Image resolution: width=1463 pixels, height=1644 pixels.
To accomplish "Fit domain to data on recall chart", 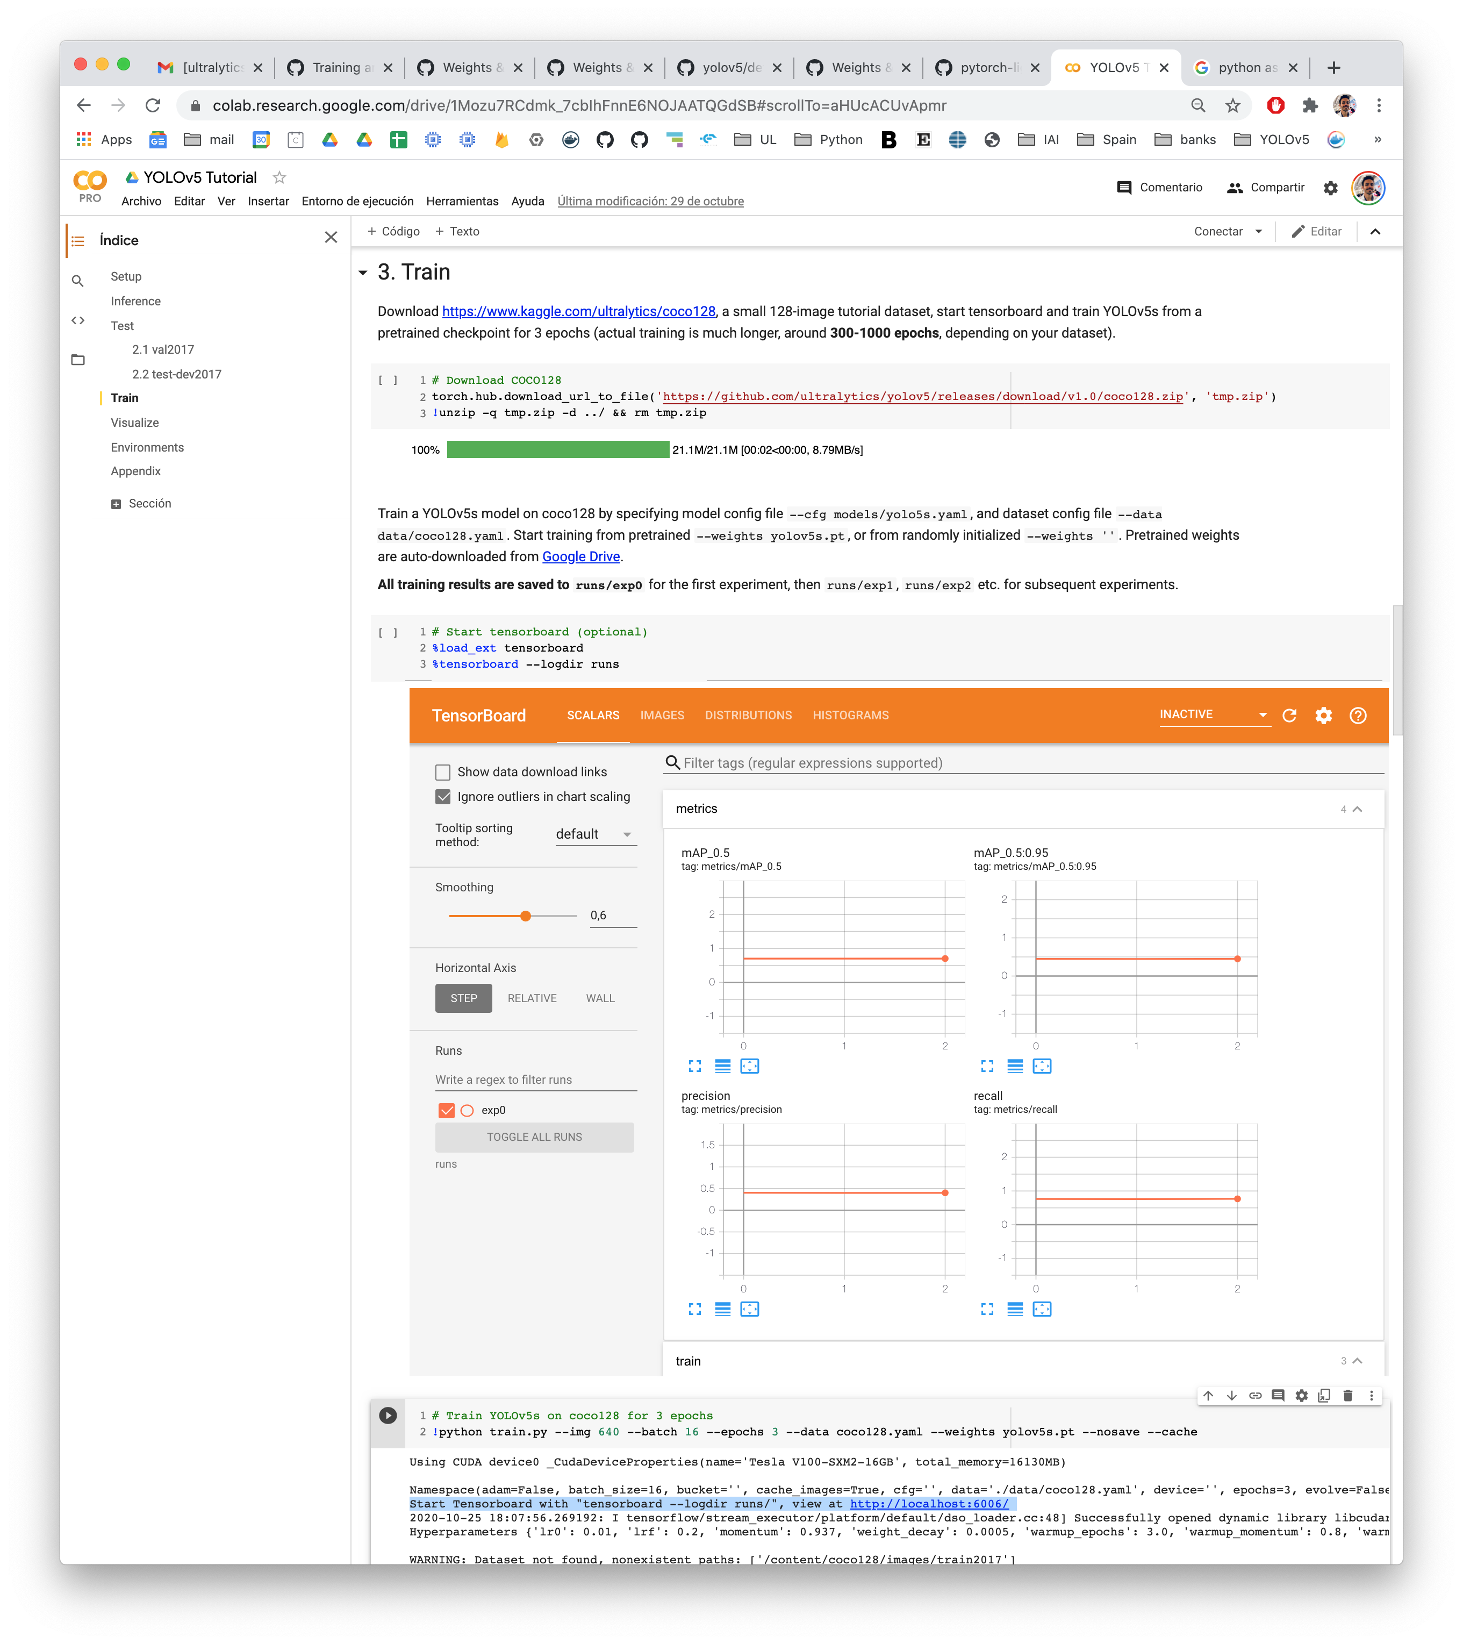I will click(1042, 1310).
